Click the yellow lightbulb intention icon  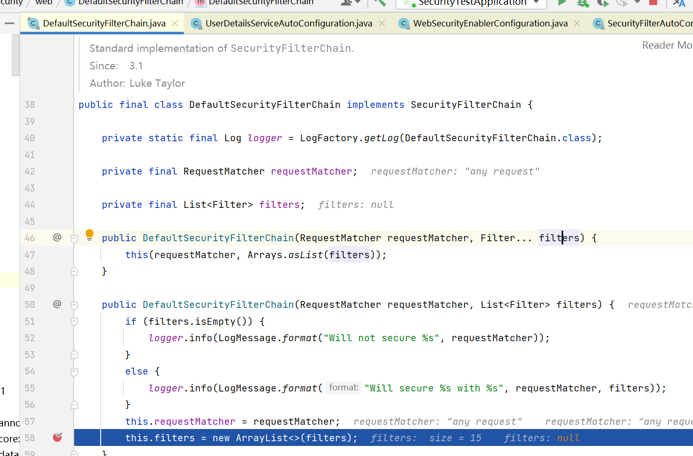(x=90, y=234)
